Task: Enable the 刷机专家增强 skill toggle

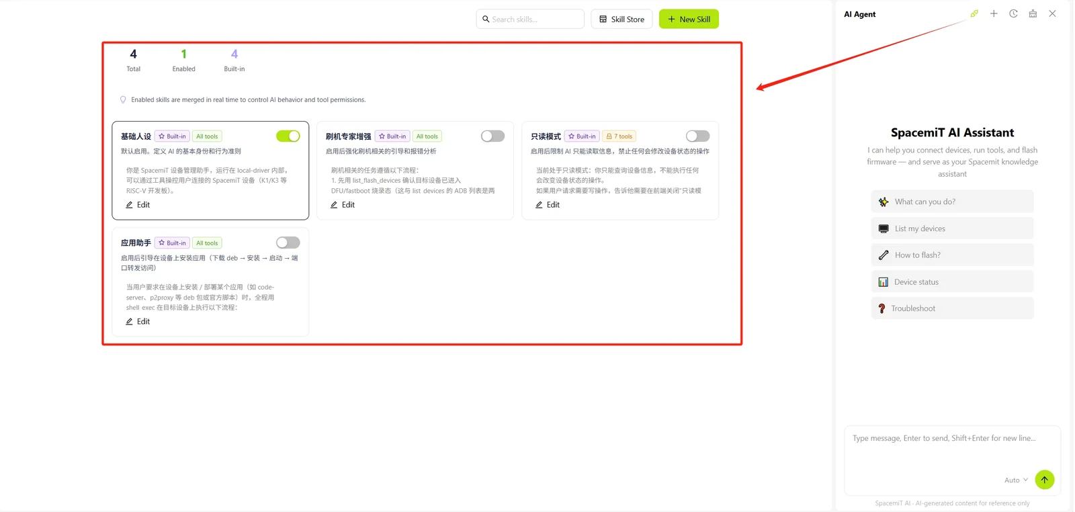Action: tap(492, 136)
